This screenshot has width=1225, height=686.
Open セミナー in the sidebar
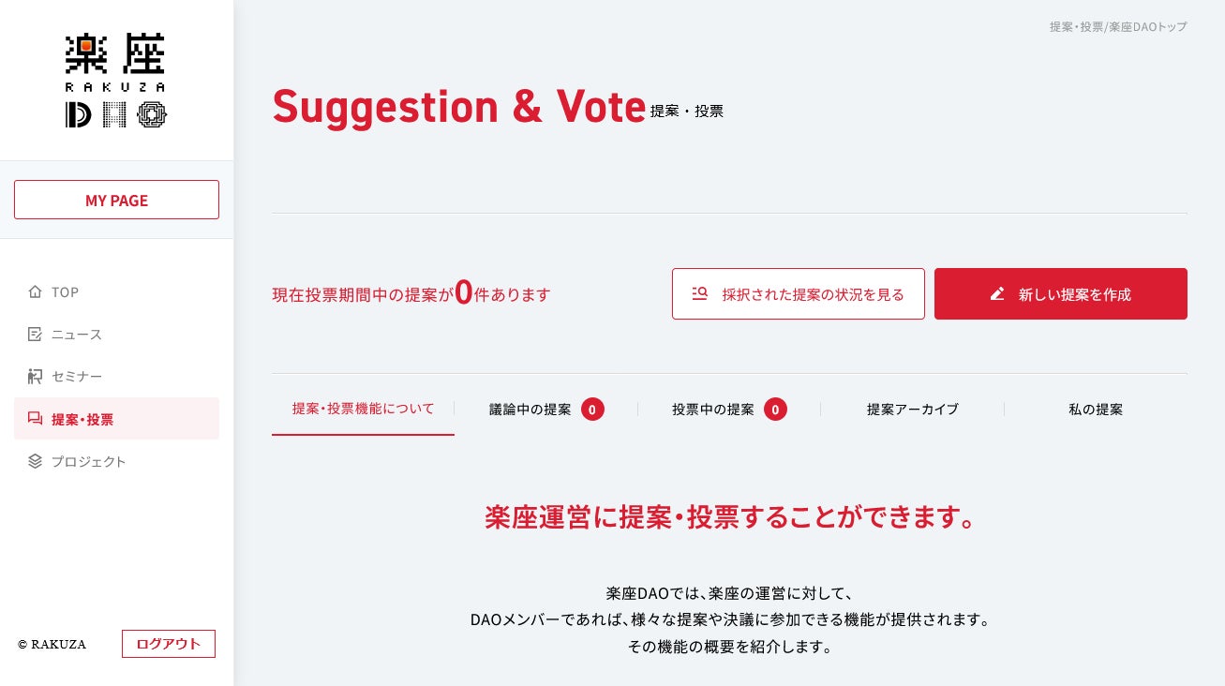[77, 377]
